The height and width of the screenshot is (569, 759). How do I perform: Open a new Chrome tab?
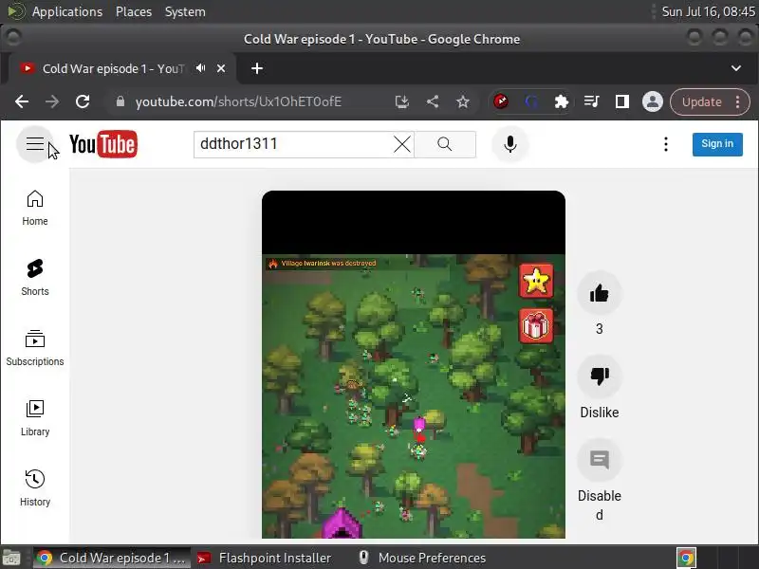pyautogui.click(x=257, y=68)
